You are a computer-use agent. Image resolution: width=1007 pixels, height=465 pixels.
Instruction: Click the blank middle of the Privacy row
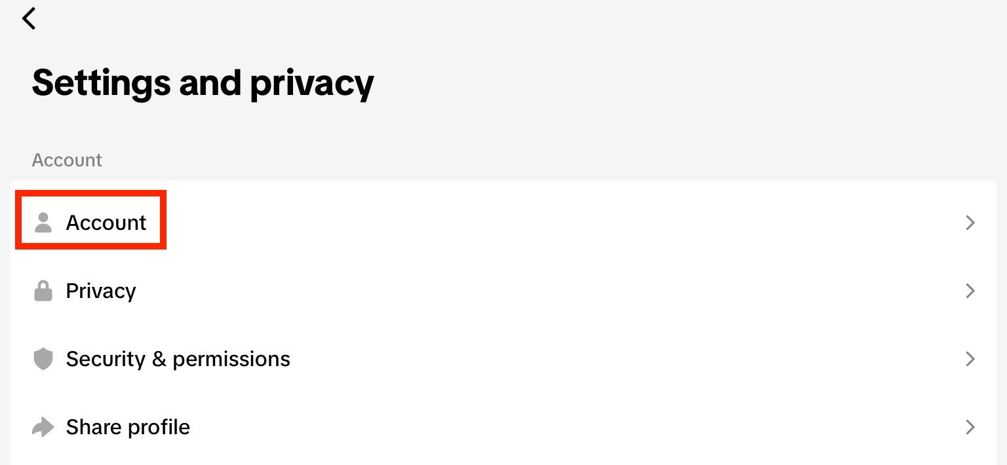(524, 291)
